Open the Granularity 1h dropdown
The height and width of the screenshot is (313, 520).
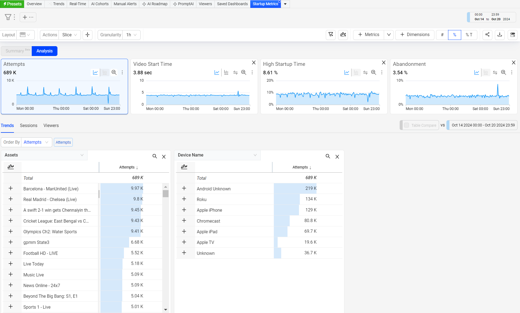point(131,35)
